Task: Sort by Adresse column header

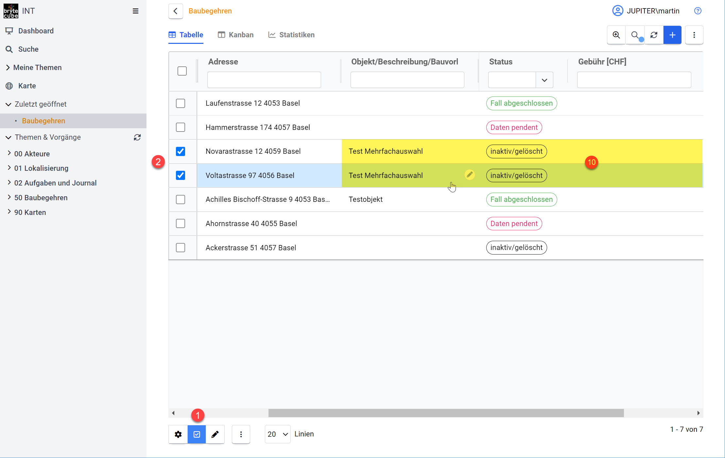Action: pyautogui.click(x=223, y=62)
